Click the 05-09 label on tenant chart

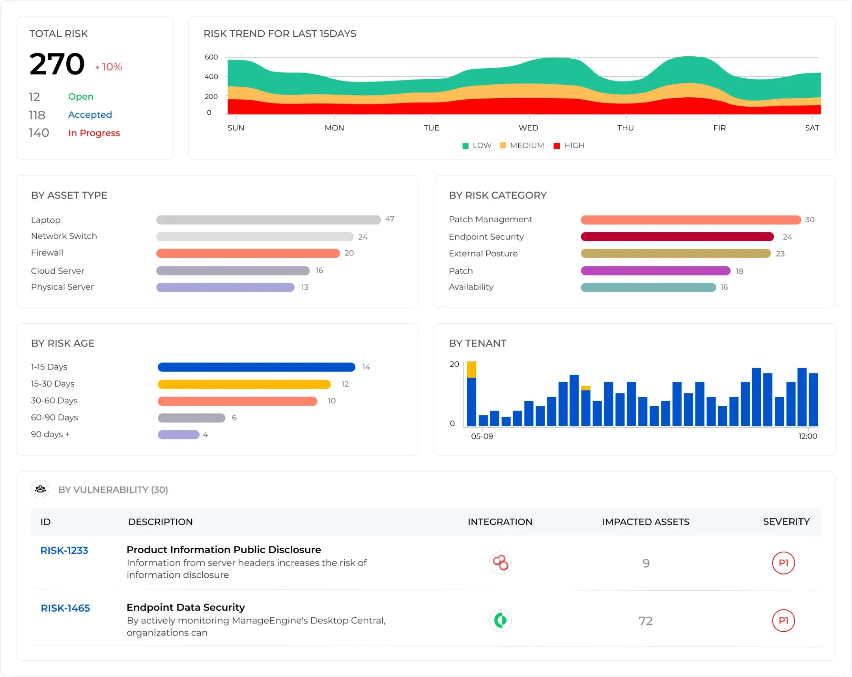coord(482,436)
